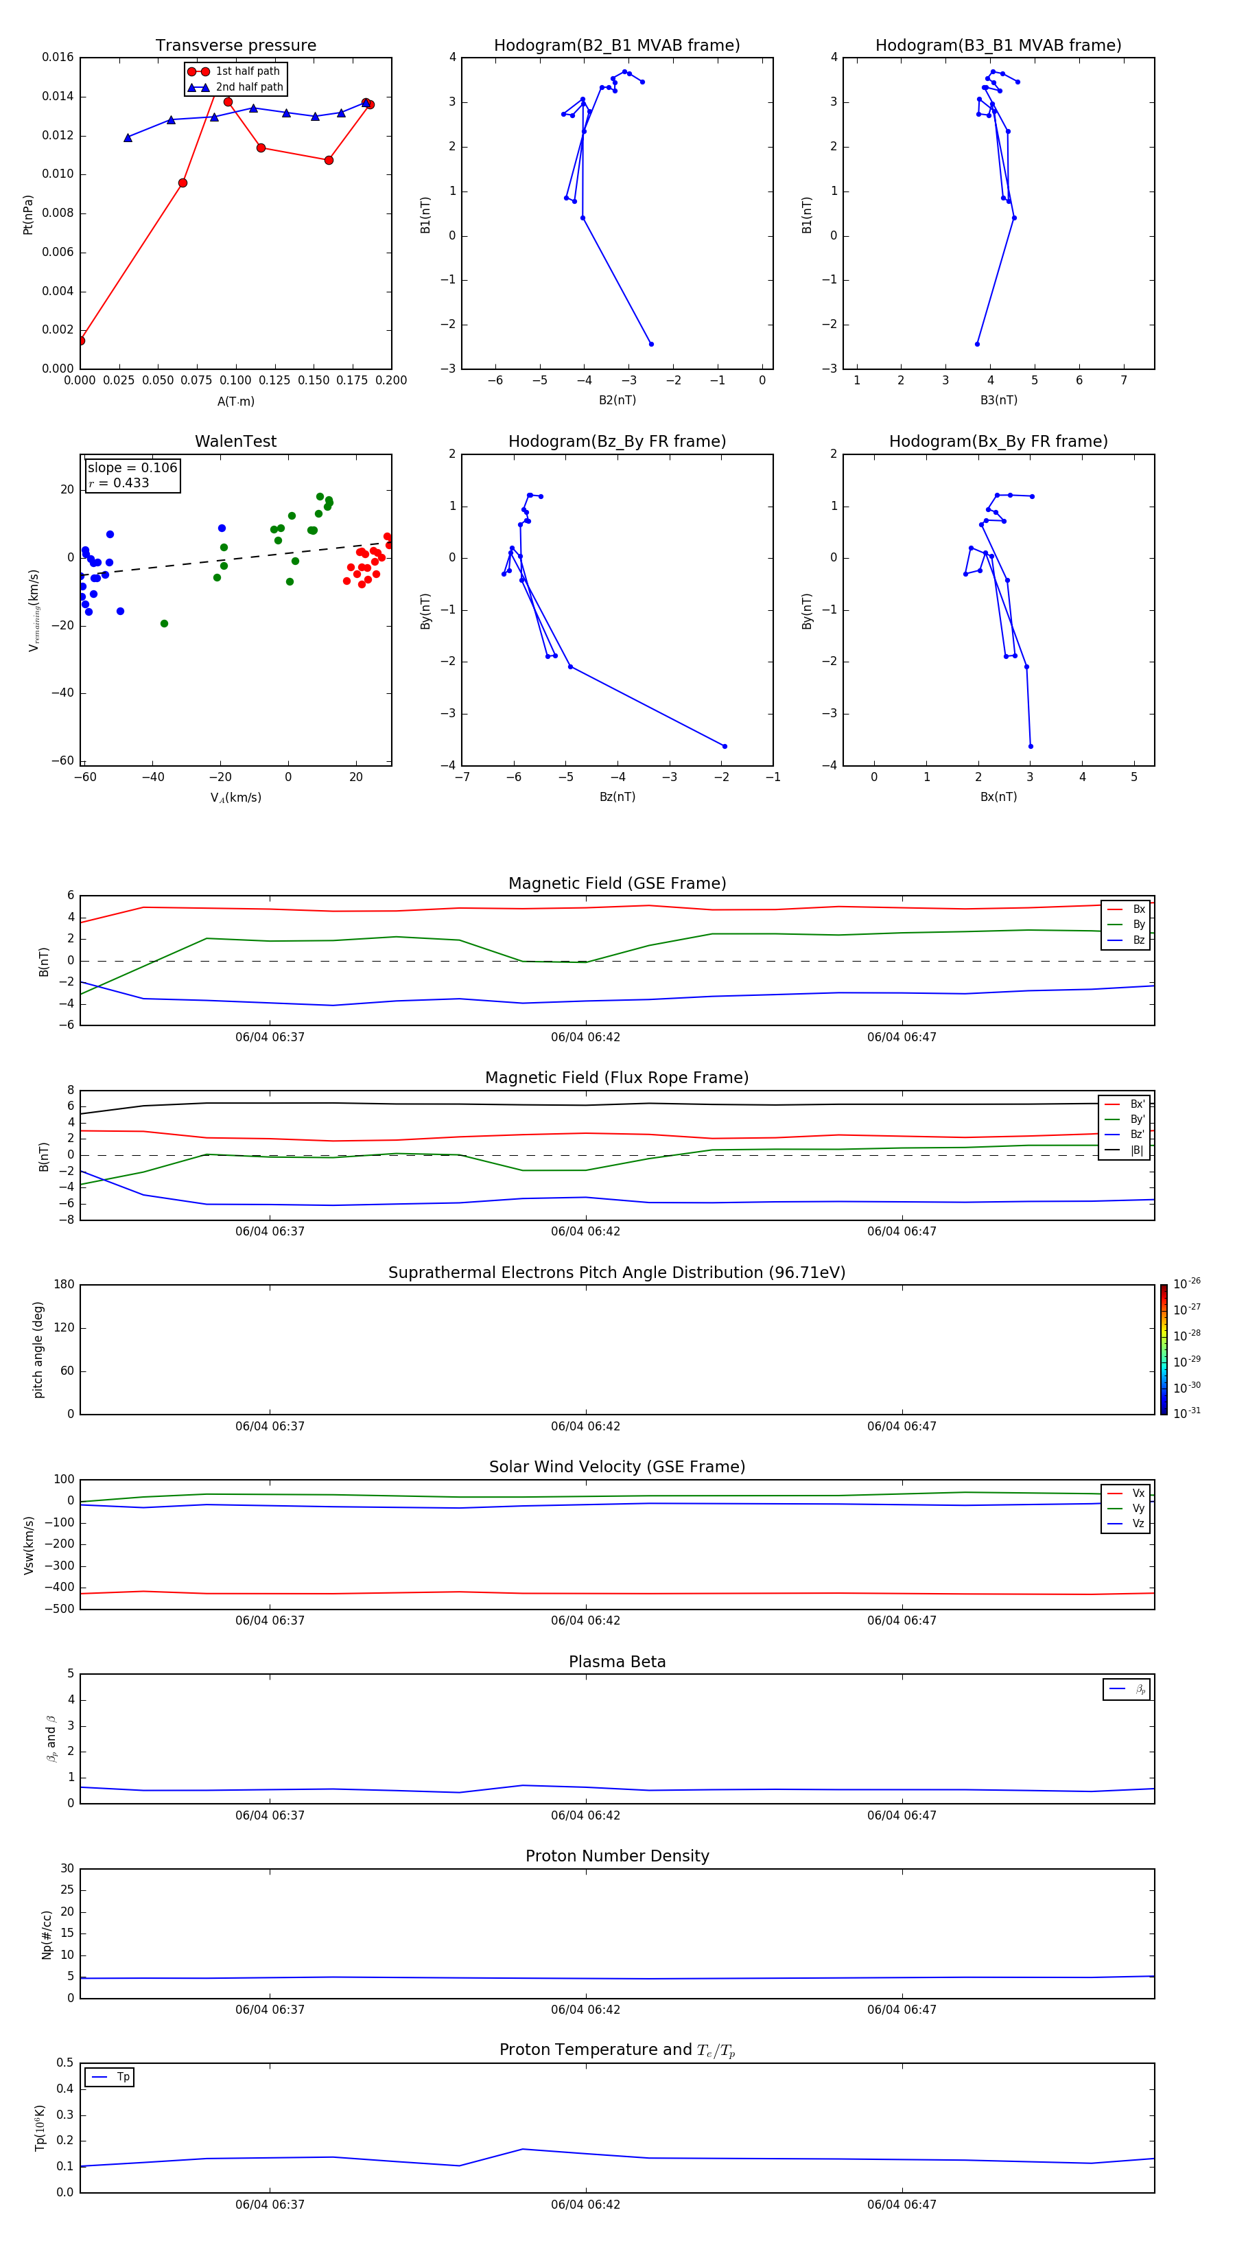The width and height of the screenshot is (1235, 2265).
Task: Select the Bz entry in GSE field legend
Action: pos(1126,940)
